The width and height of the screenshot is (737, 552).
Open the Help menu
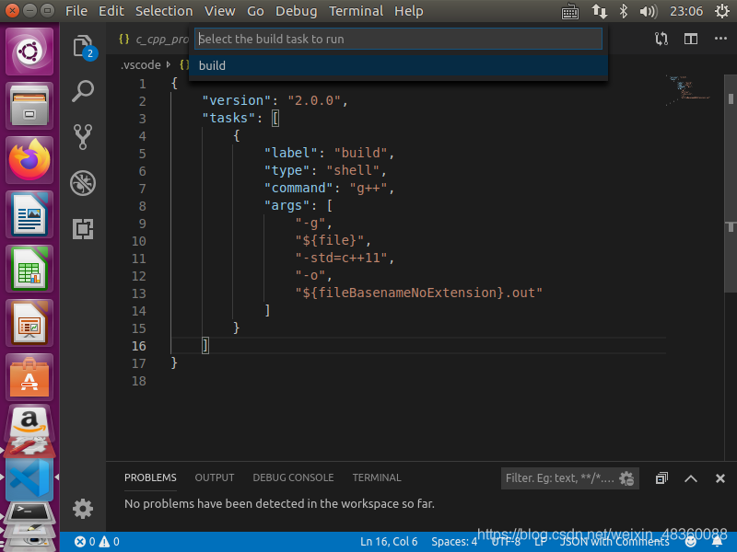(x=408, y=11)
